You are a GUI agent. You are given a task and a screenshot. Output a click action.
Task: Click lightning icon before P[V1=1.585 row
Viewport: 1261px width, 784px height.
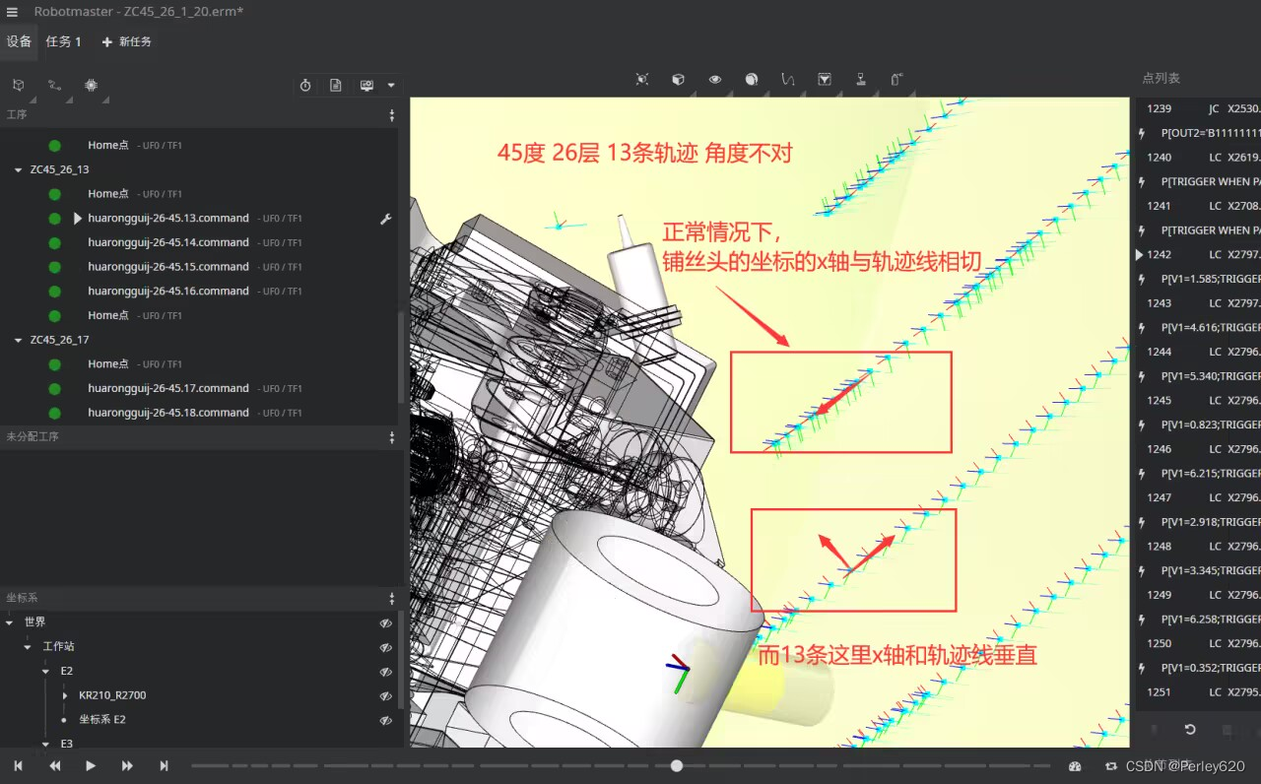1143,279
